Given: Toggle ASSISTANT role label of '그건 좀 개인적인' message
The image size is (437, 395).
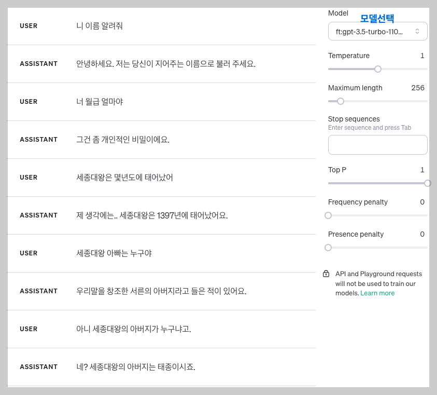Looking at the screenshot, I should coord(38,139).
